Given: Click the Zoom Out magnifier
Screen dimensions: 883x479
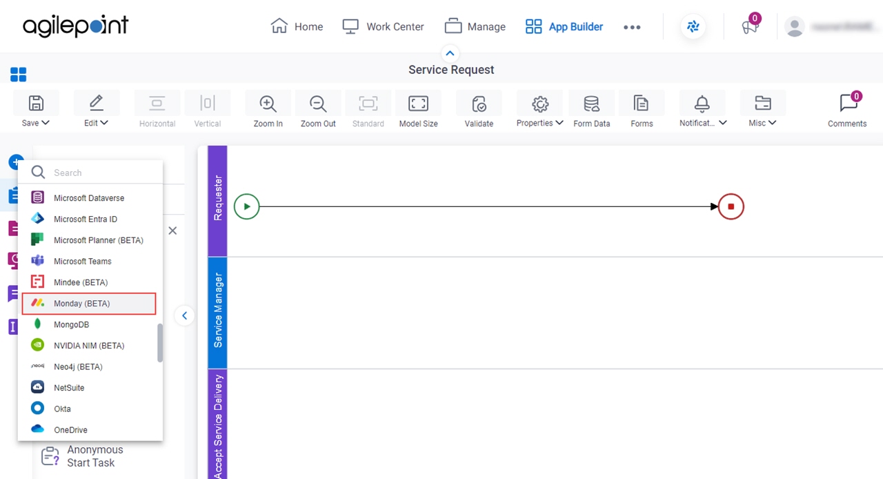Looking at the screenshot, I should [x=318, y=104].
